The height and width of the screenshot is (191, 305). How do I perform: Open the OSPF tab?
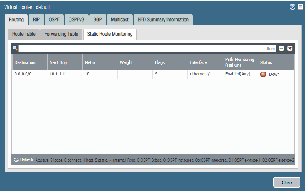coord(54,19)
